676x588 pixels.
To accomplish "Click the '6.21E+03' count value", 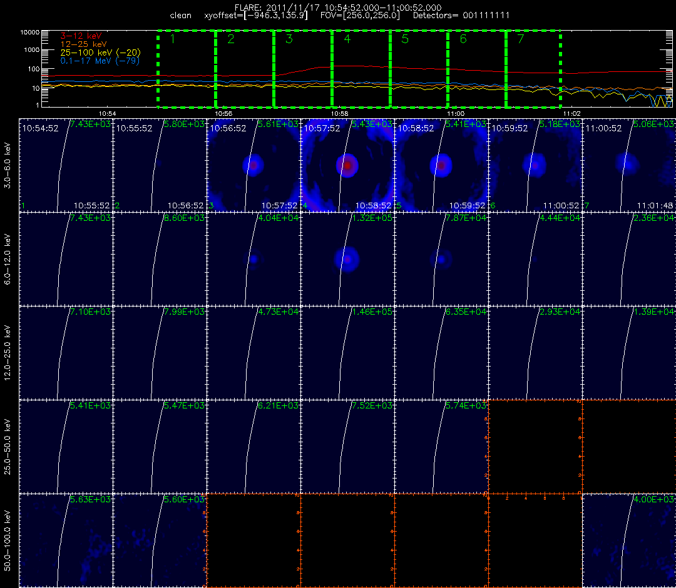I will click(278, 405).
